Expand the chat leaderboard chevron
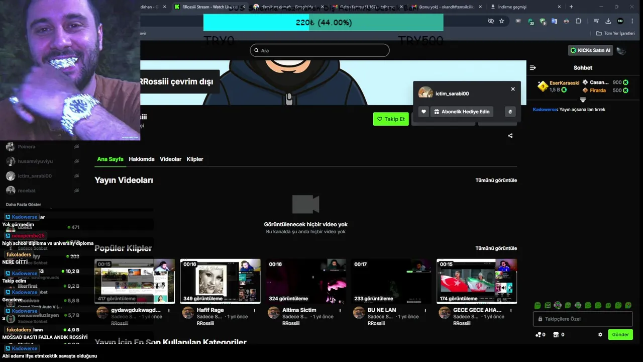This screenshot has width=643, height=362. click(x=583, y=100)
